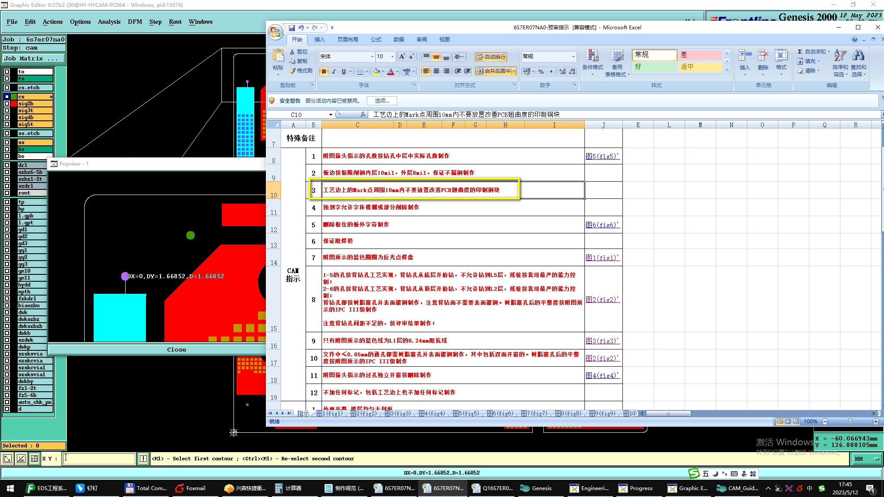Toggle visibility checkbox for sig2b layer
Image resolution: width=884 pixels, height=497 pixels.
click(x=7, y=104)
